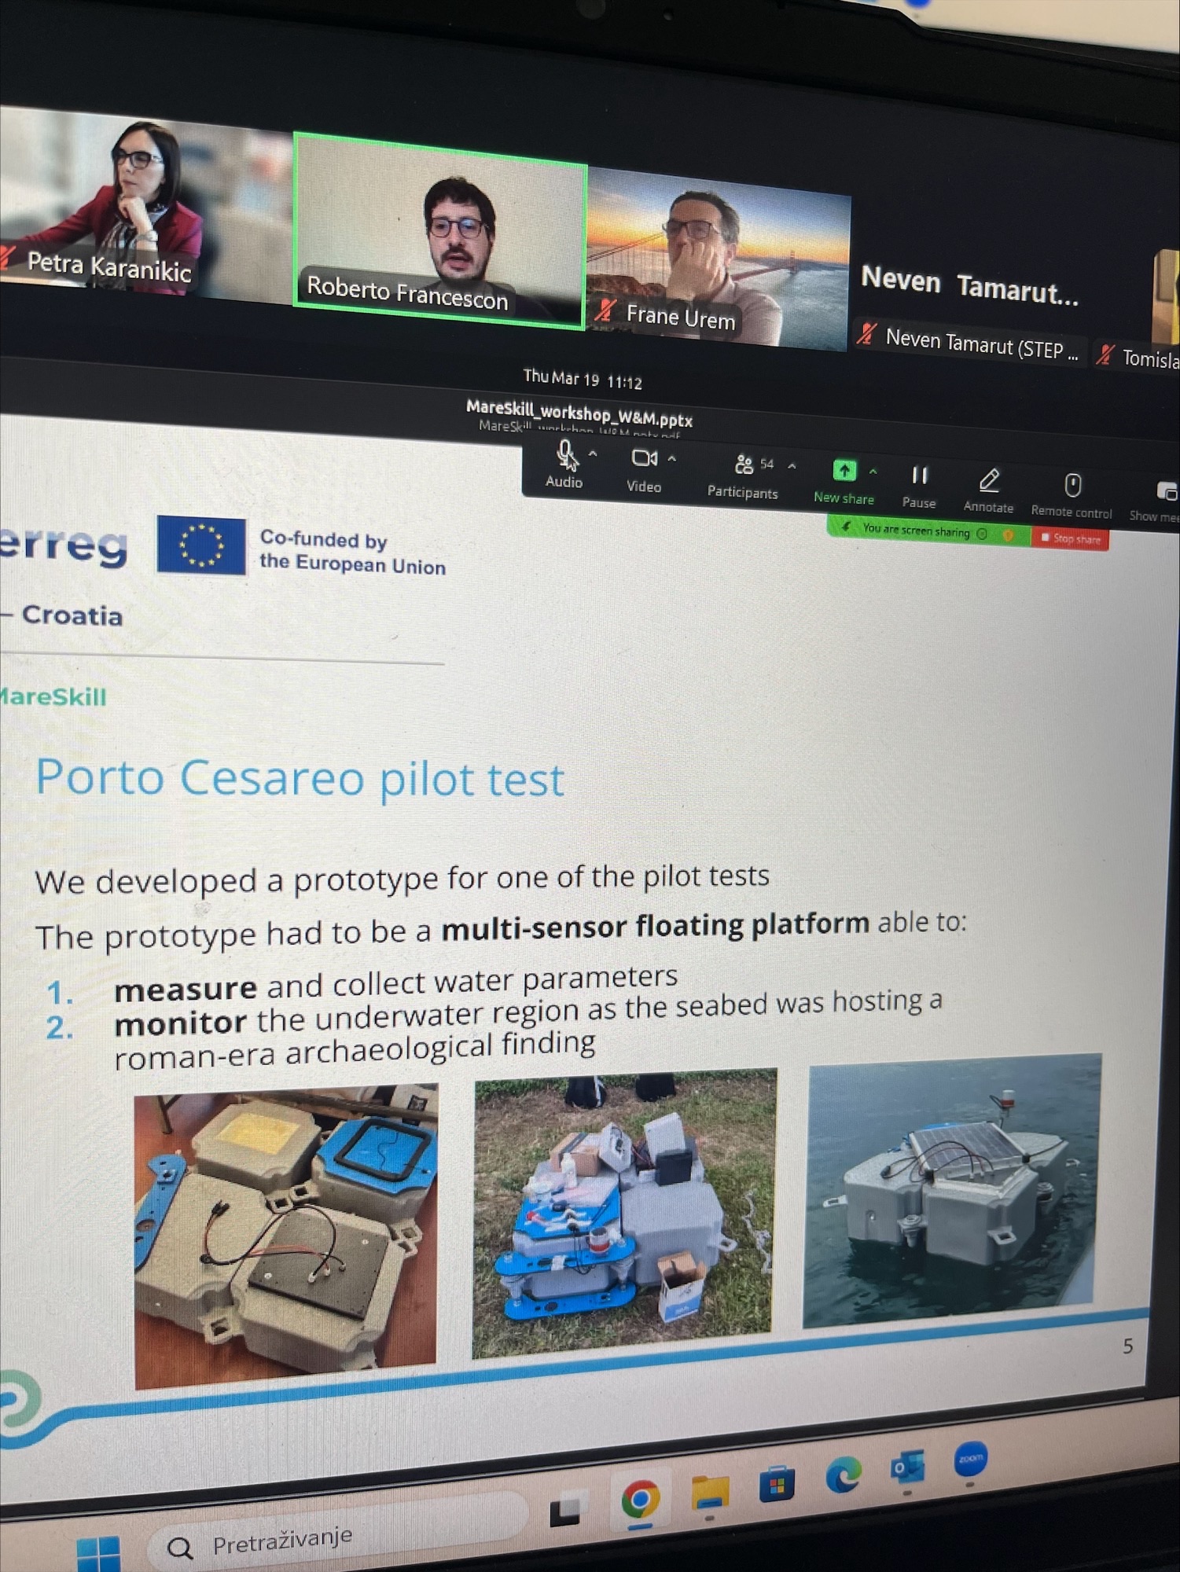Click the Audio microphone icon

[x=564, y=455]
